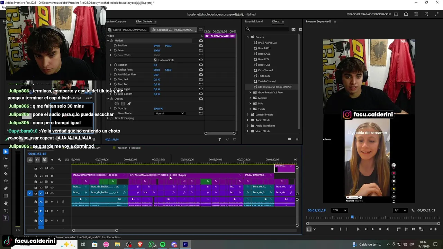443x249 pixels.
Task: Toggle Position animation stopwatch
Action: click(115, 46)
